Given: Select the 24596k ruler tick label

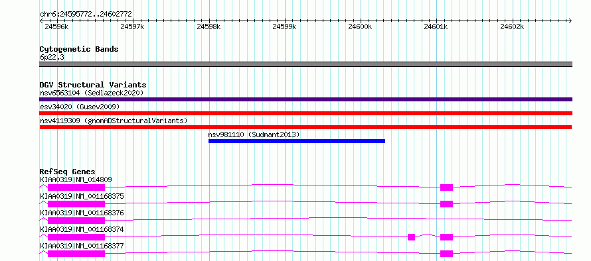Looking at the screenshot, I should click(x=56, y=26).
